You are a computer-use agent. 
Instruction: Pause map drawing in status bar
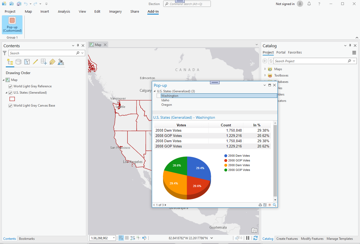tap(248, 238)
